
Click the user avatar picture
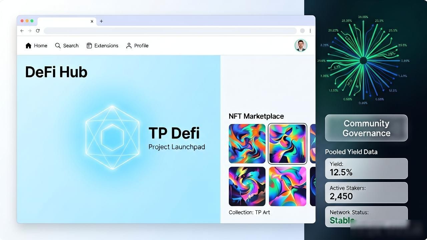pos(301,45)
